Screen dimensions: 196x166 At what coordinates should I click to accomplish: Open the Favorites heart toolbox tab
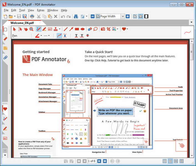tap(5, 109)
